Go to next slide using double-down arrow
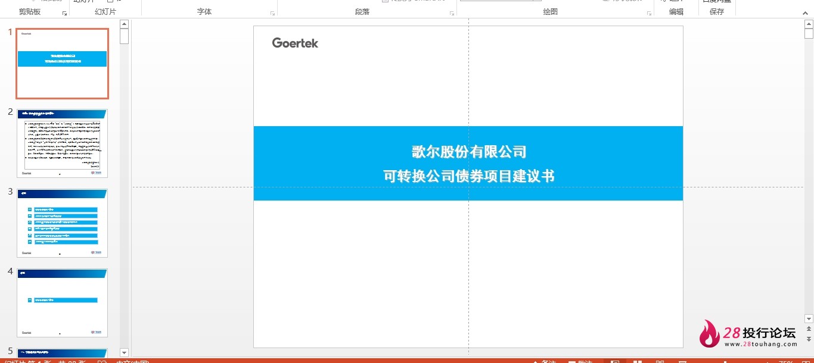814x363 pixels. pyautogui.click(x=809, y=338)
